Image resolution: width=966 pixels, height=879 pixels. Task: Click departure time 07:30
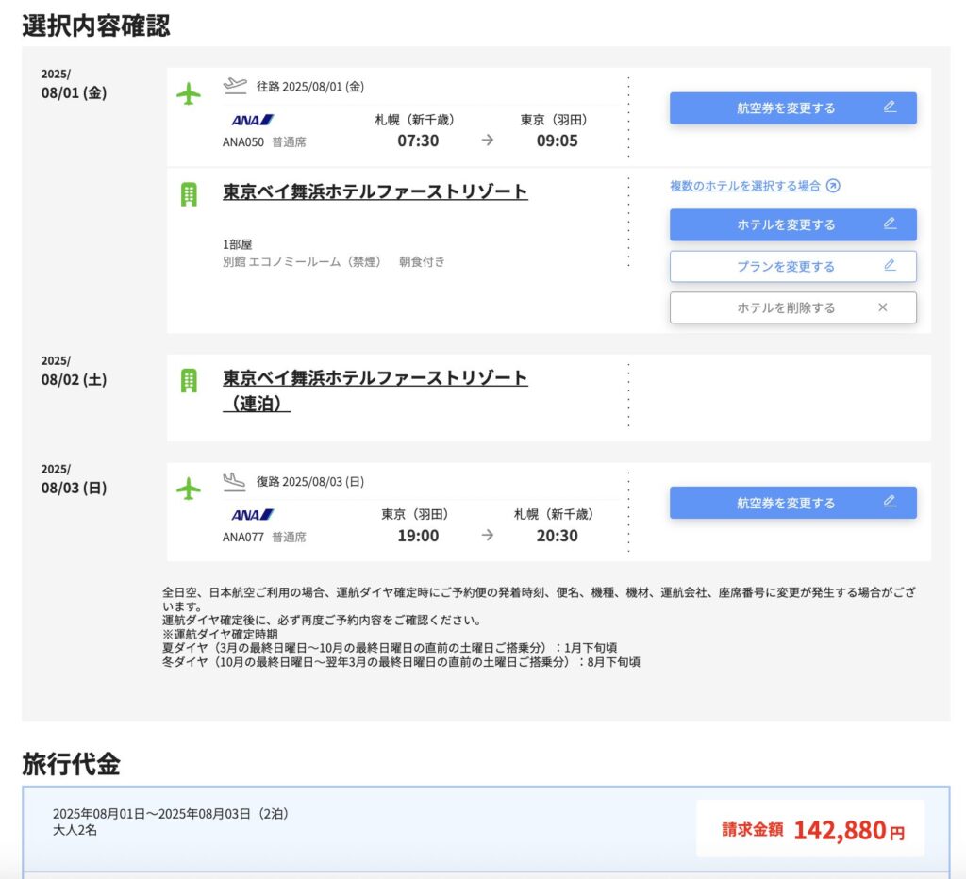[418, 141]
